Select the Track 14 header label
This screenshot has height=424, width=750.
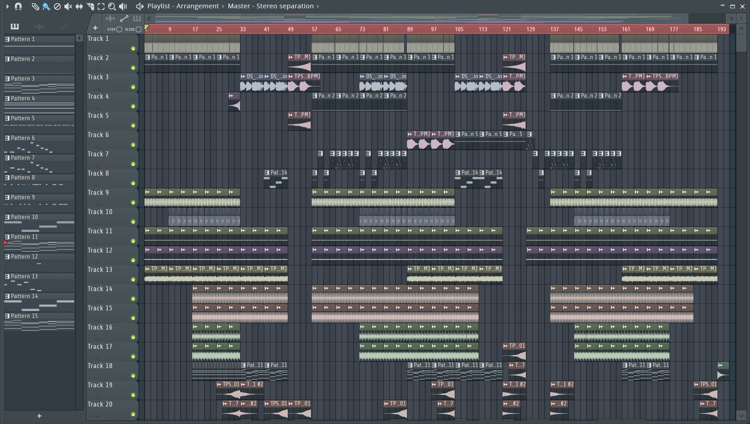(100, 289)
